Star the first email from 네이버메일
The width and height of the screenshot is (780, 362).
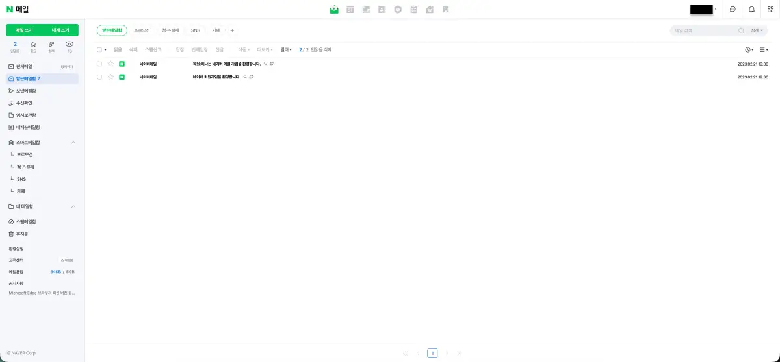pyautogui.click(x=110, y=64)
